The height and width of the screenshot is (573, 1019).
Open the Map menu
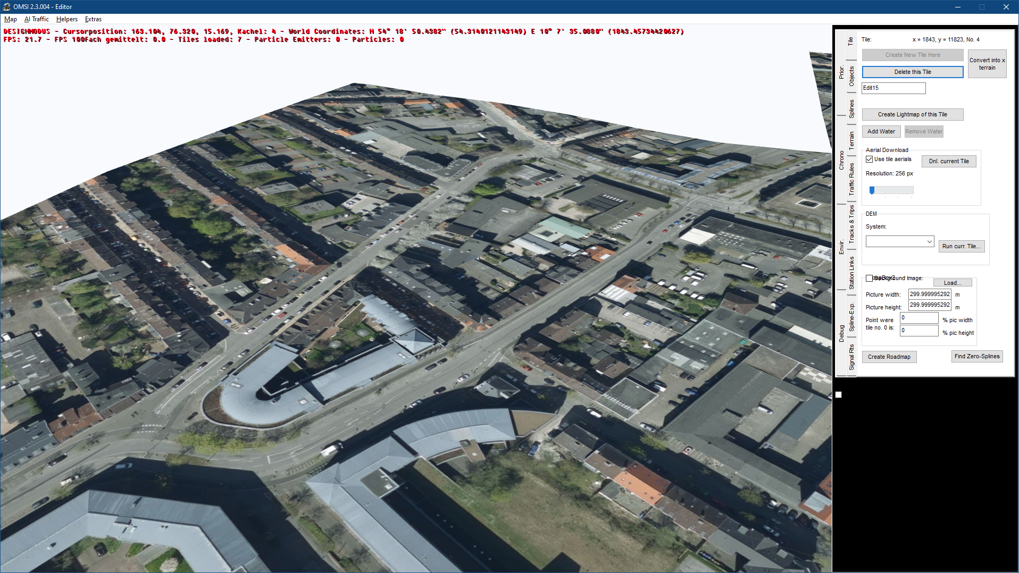pos(11,19)
